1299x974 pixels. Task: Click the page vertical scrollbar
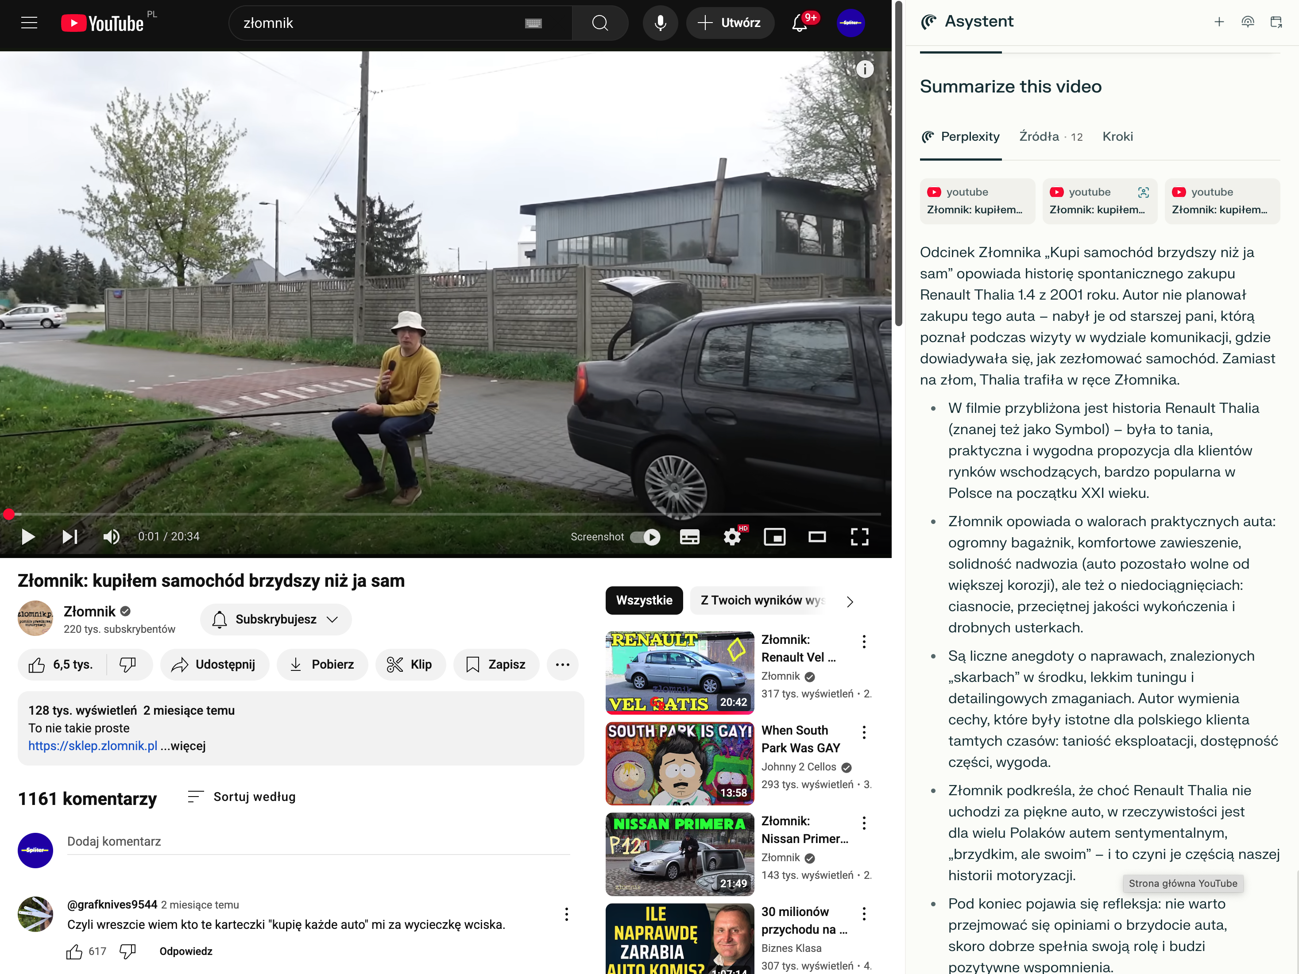click(x=898, y=164)
